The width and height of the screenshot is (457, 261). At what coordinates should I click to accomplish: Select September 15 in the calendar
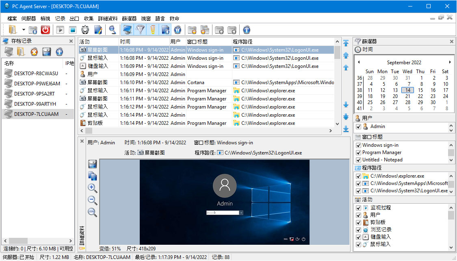[x=420, y=90]
